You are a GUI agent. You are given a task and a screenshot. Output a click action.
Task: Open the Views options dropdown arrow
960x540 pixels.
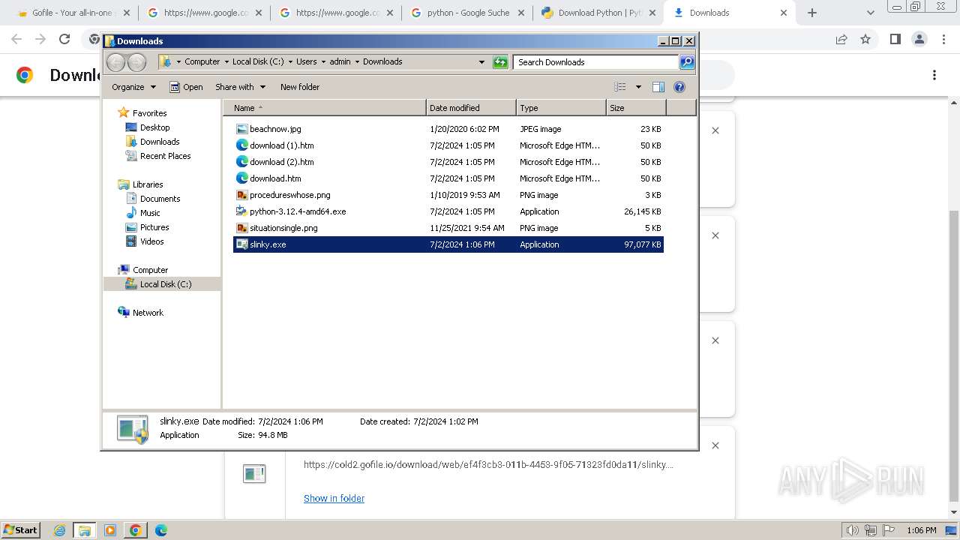point(638,87)
